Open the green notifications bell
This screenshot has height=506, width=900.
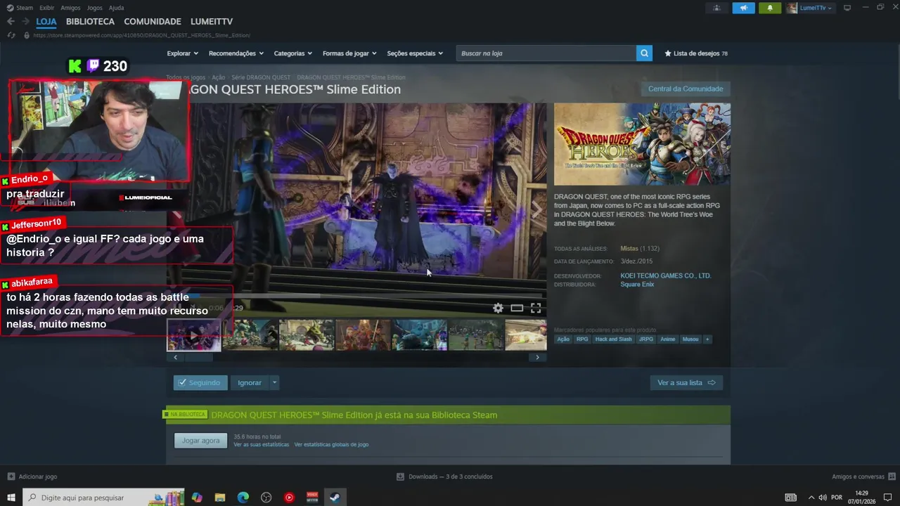[770, 8]
